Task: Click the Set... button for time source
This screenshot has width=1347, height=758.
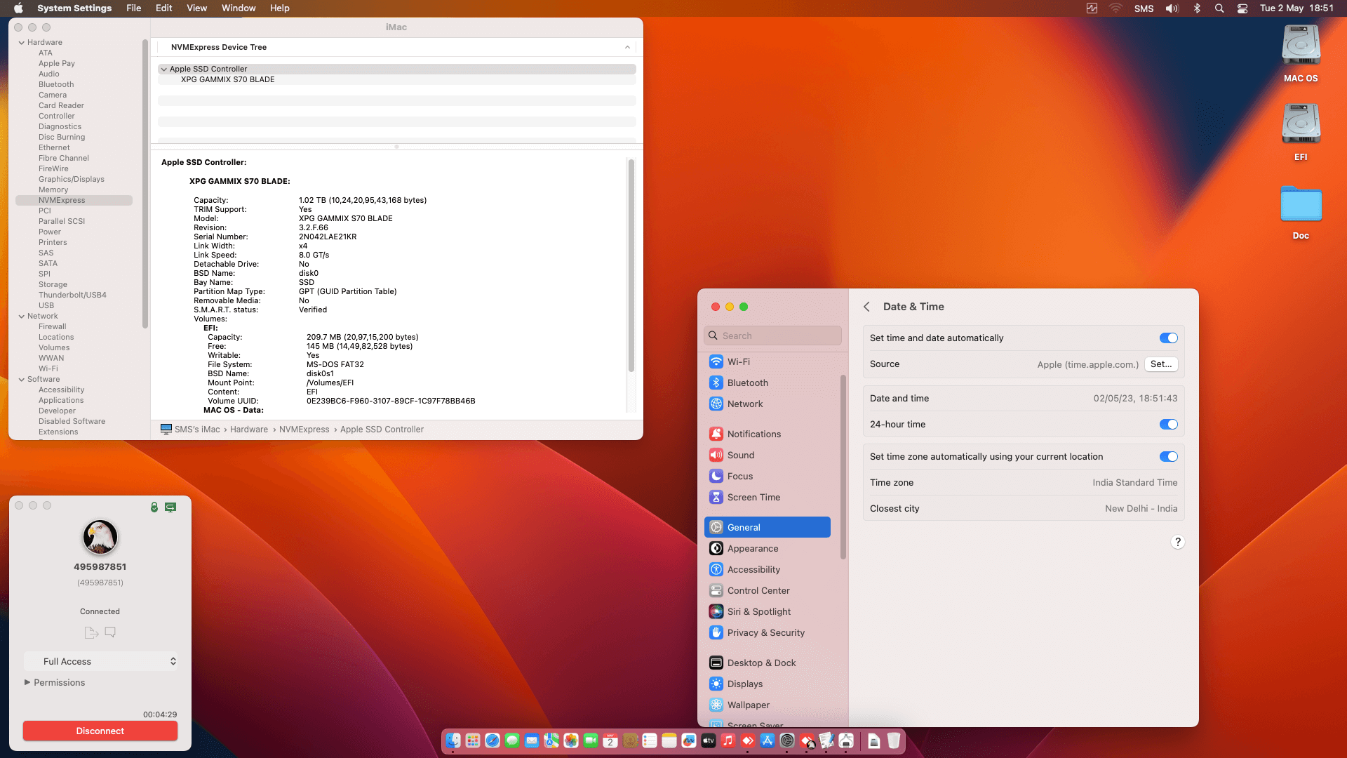Action: (x=1161, y=364)
